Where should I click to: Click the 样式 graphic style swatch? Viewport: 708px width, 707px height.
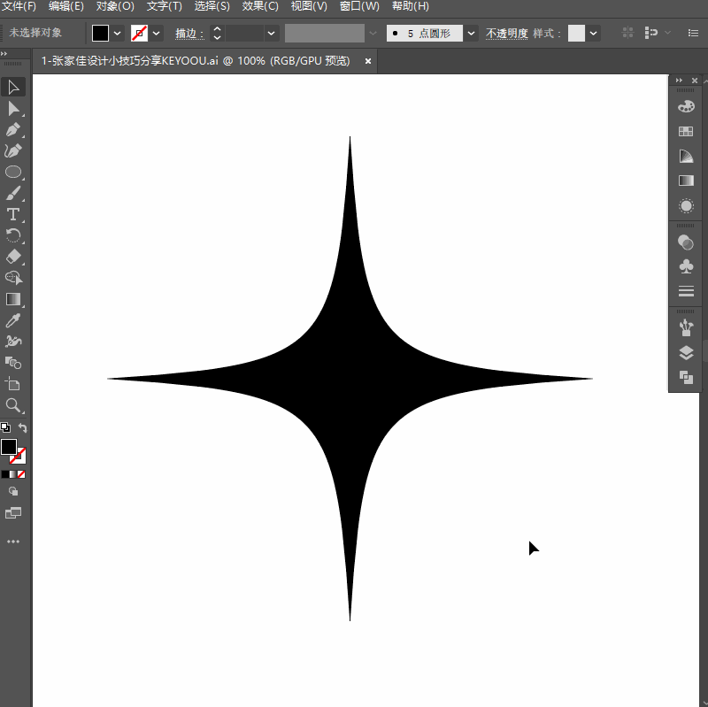(x=576, y=34)
